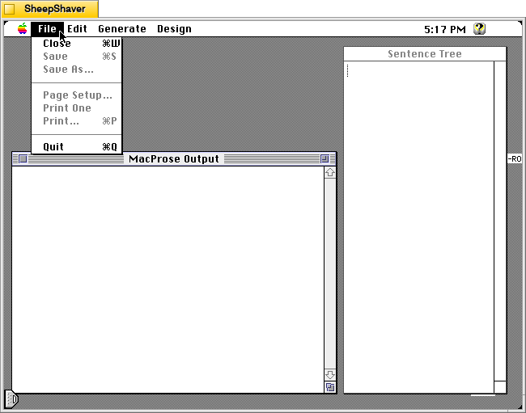The image size is (526, 413).
Task: Open the Edit menu
Action: pos(77,29)
